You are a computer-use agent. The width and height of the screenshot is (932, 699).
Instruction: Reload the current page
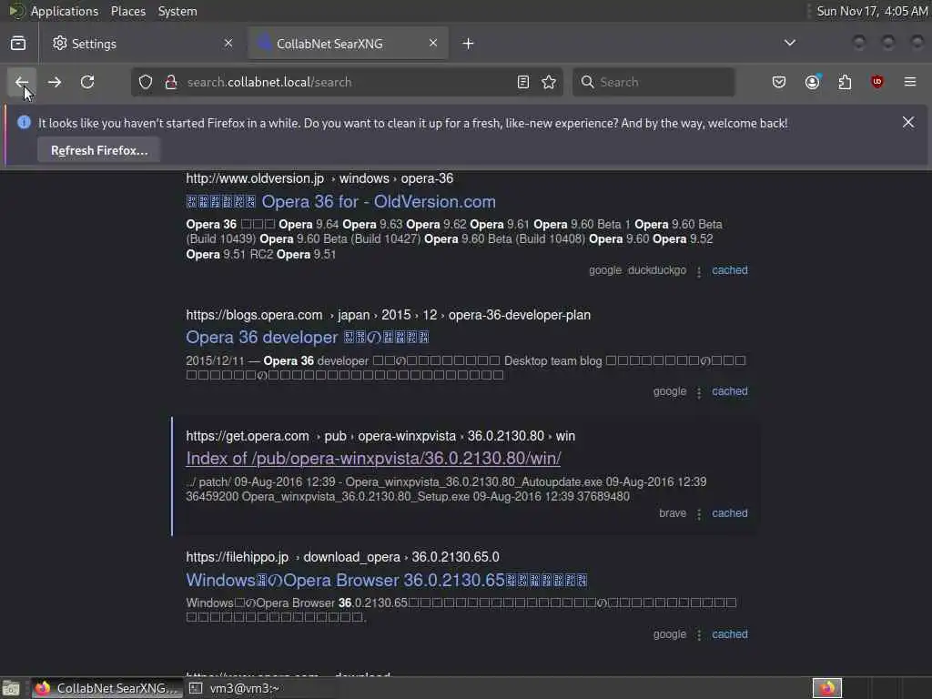coord(87,82)
